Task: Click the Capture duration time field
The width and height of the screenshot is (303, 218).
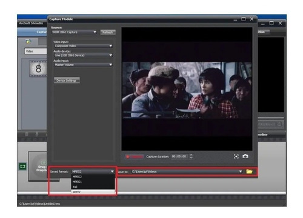Action: 179,156
